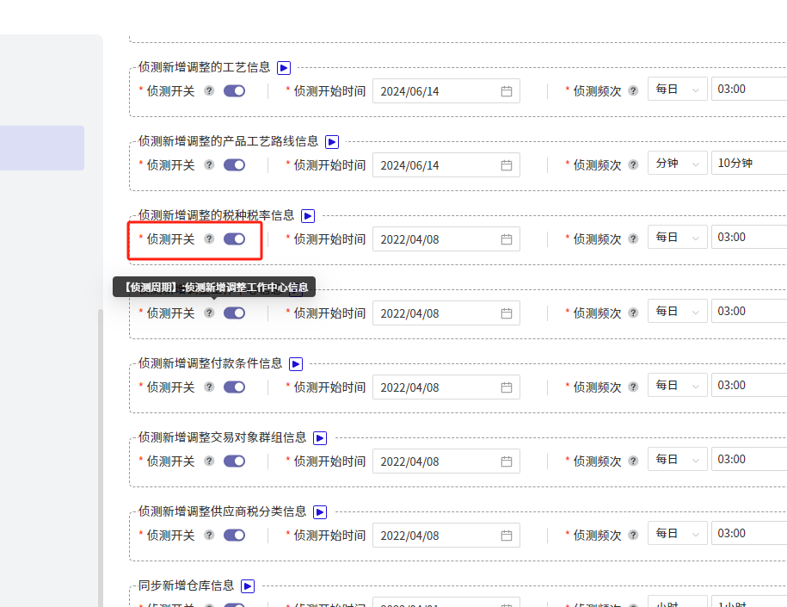Click 03:00 time field in 供应商税分类信息 section
This screenshot has width=787, height=607.
coord(749,533)
